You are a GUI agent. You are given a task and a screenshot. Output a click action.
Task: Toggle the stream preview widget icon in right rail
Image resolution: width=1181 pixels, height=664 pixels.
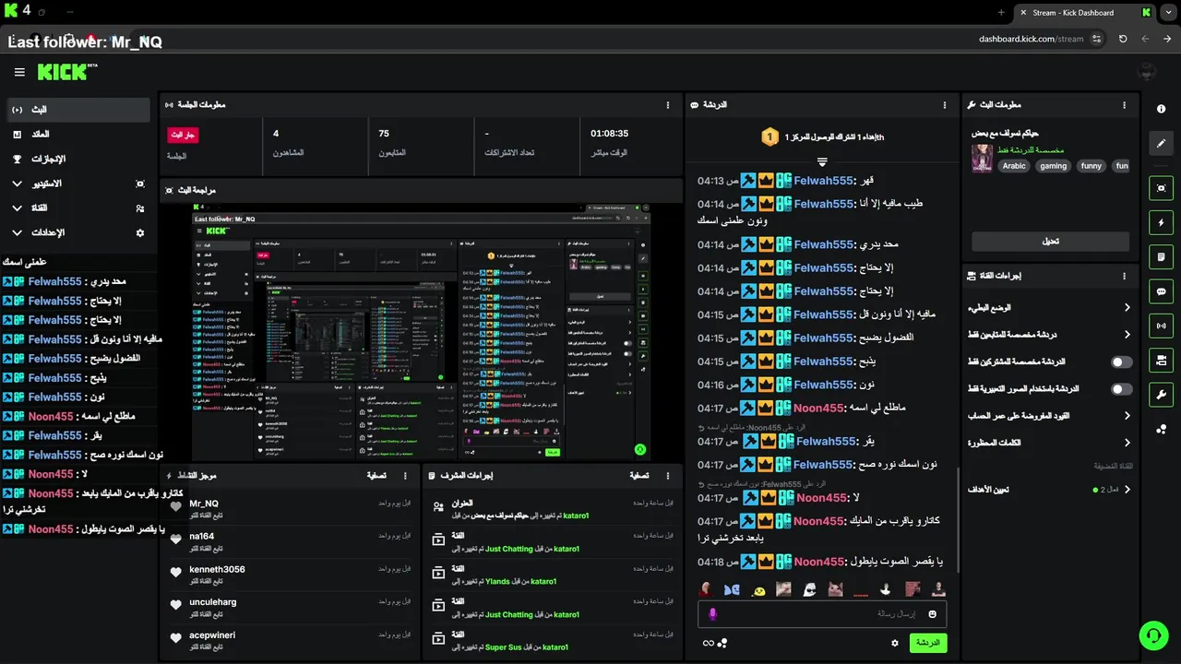click(1161, 187)
